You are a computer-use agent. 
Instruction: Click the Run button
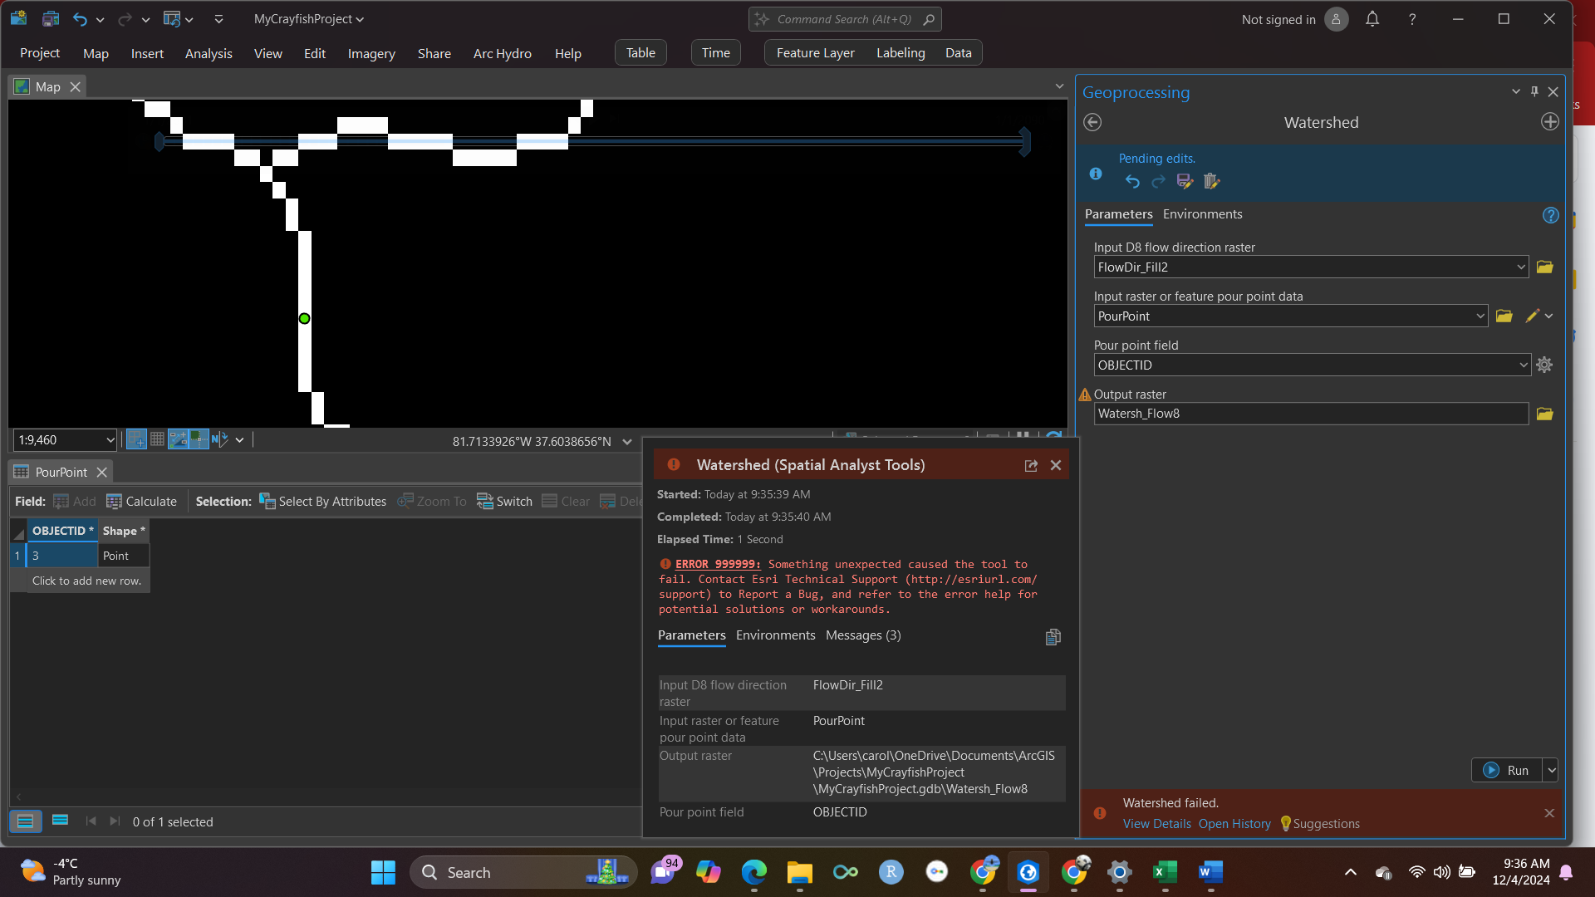(x=1507, y=771)
